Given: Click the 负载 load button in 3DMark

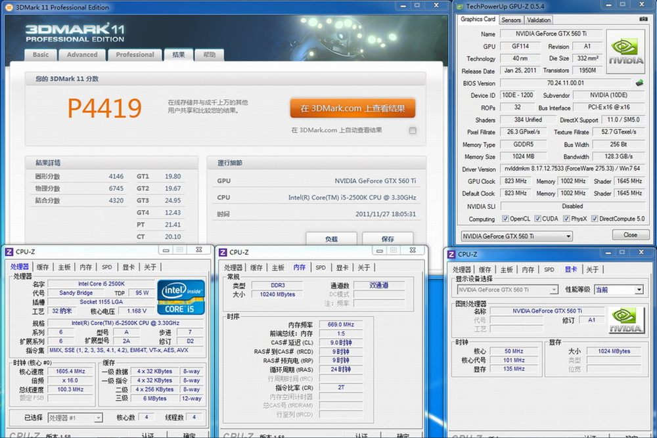Looking at the screenshot, I should tap(331, 238).
